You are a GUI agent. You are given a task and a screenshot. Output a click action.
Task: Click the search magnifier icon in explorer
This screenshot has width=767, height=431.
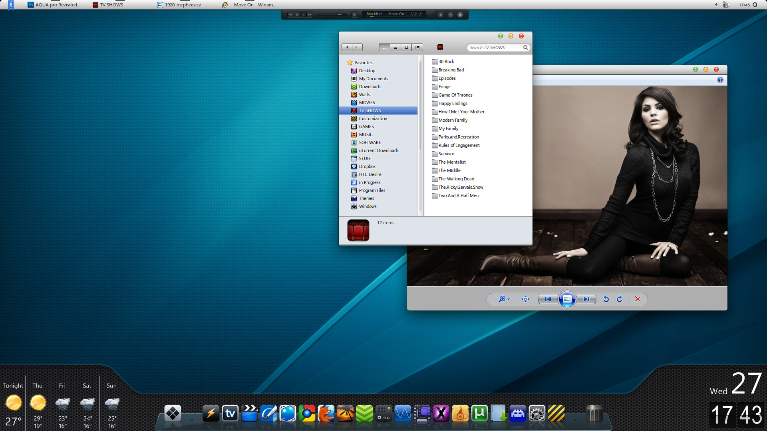(x=526, y=47)
